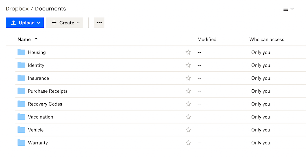Viewport: 306px width, 157px height.
Task: Click the Warranty folder icon
Action: click(21, 143)
